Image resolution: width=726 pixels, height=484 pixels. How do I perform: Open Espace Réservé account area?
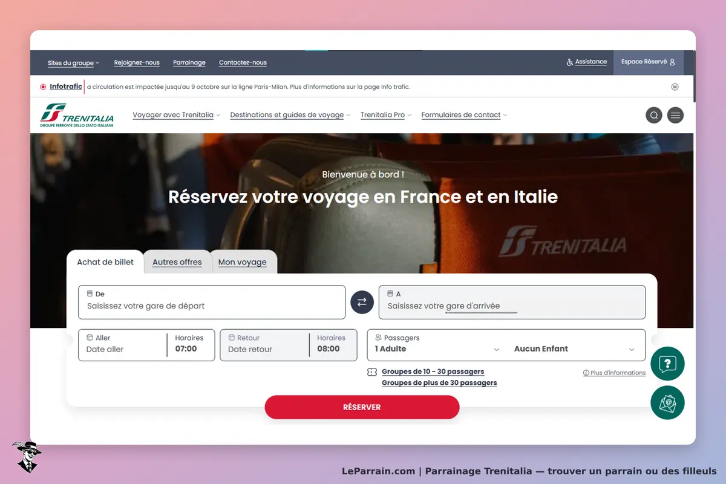[648, 62]
